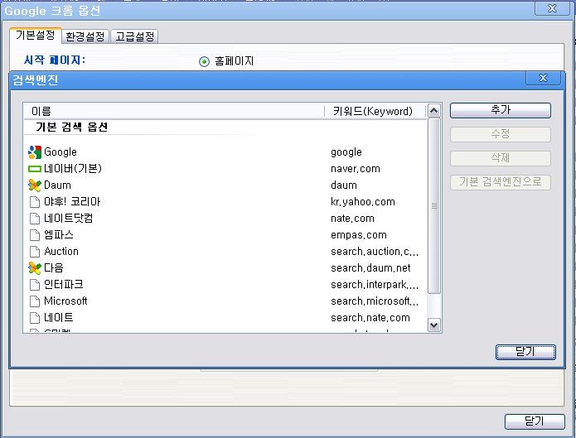Image resolution: width=576 pixels, height=438 pixels.
Task: Close the 검색엔진 dialog with X
Action: pyautogui.click(x=544, y=78)
